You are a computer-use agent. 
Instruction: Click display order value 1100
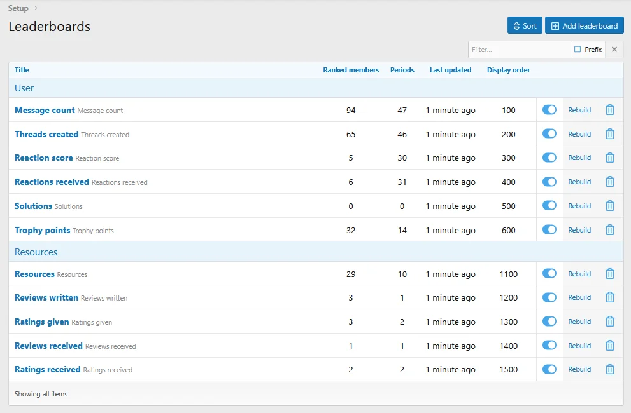pos(509,274)
